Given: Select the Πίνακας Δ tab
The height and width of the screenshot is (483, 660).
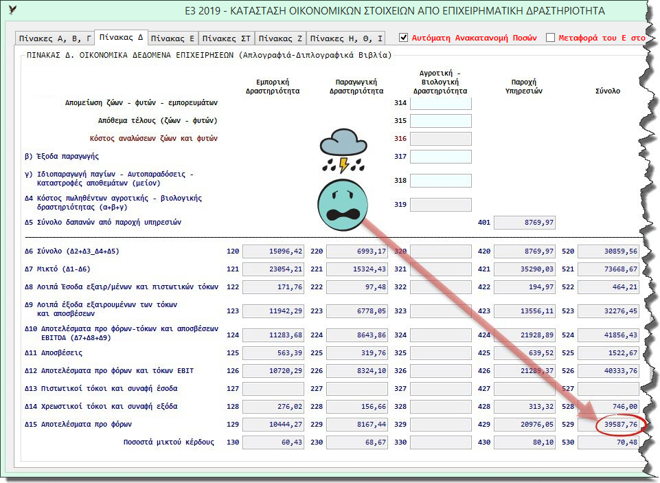Looking at the screenshot, I should click(x=121, y=37).
